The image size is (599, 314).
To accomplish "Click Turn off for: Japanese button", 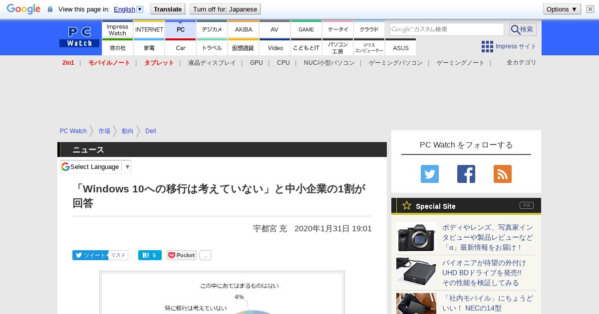I will coord(225,9).
